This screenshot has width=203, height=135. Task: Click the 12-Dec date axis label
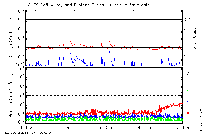point(65,127)
